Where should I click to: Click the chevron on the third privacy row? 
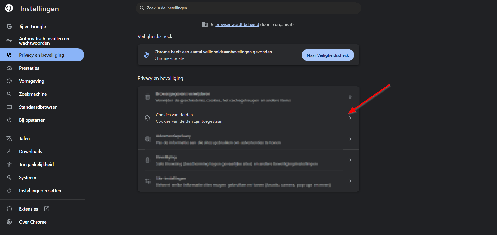click(x=350, y=139)
